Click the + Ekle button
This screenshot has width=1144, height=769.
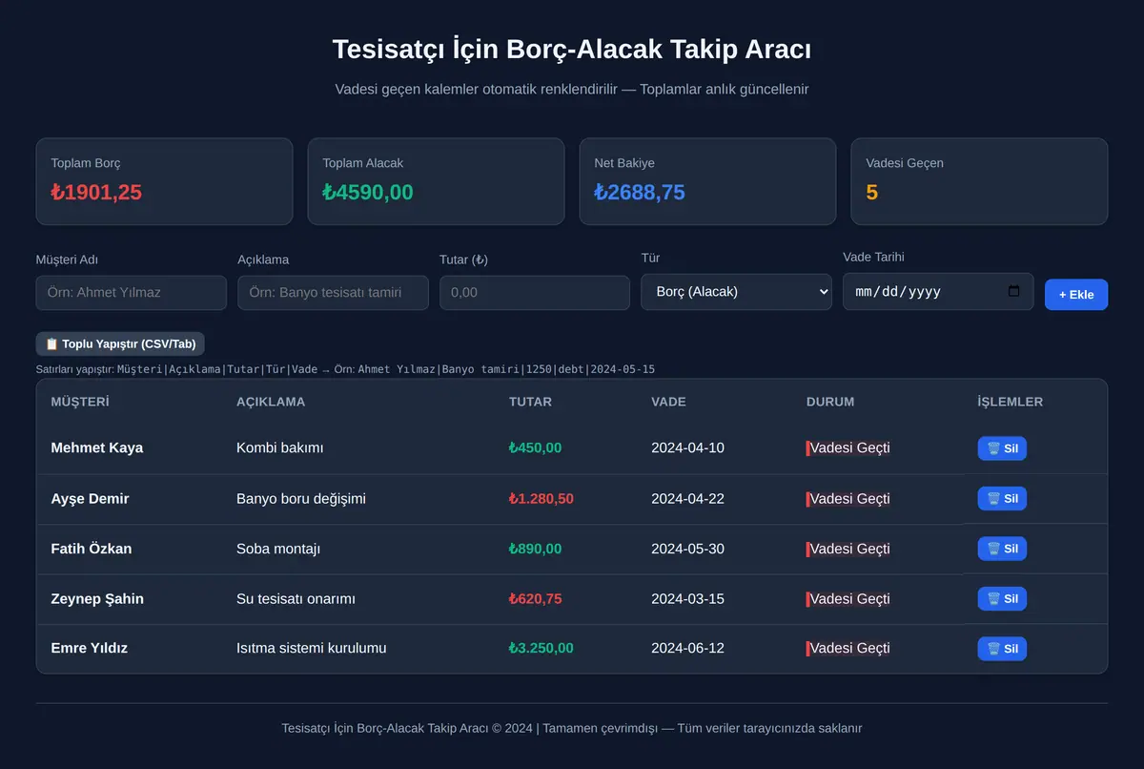[1076, 295]
